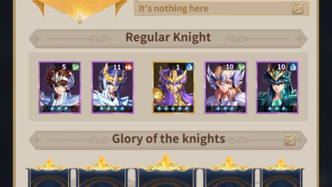The height and width of the screenshot is (187, 332).
Task: Open the Glory of the knights header
Action: click(168, 140)
